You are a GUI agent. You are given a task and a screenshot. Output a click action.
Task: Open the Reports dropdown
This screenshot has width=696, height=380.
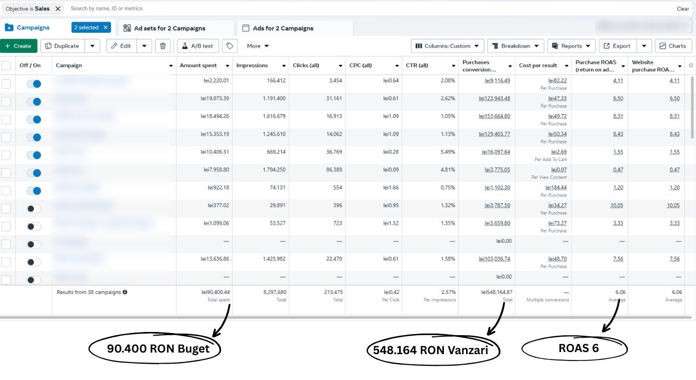[x=572, y=46]
